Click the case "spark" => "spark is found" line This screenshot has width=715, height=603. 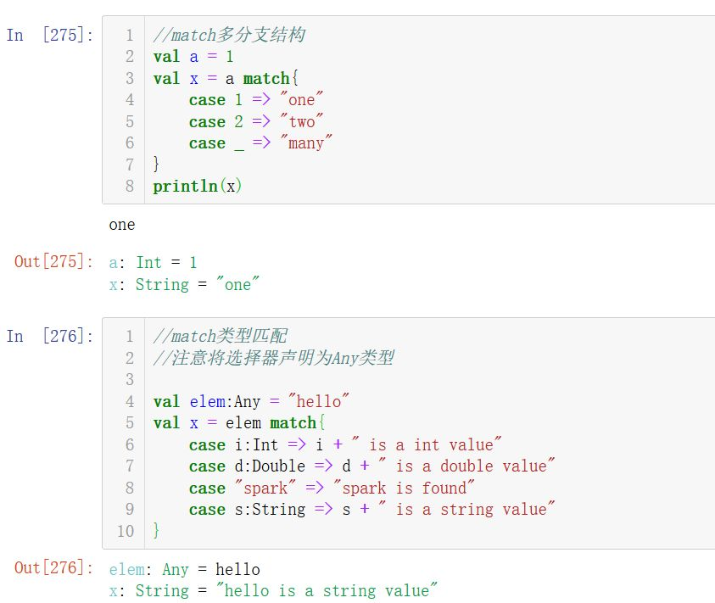click(332, 488)
